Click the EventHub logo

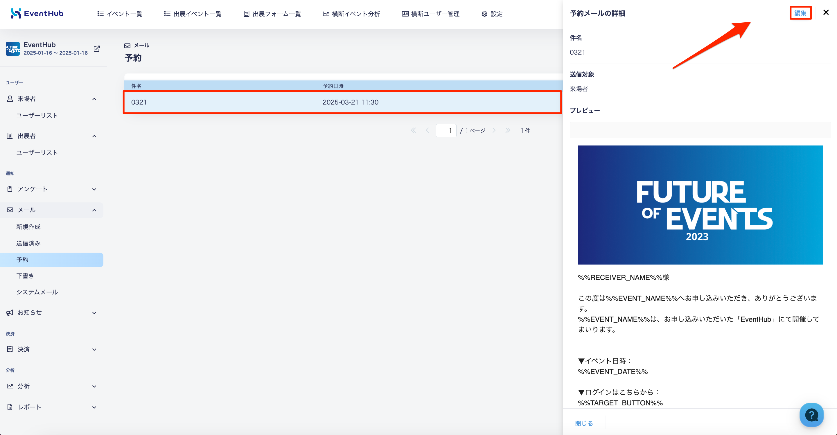(37, 13)
